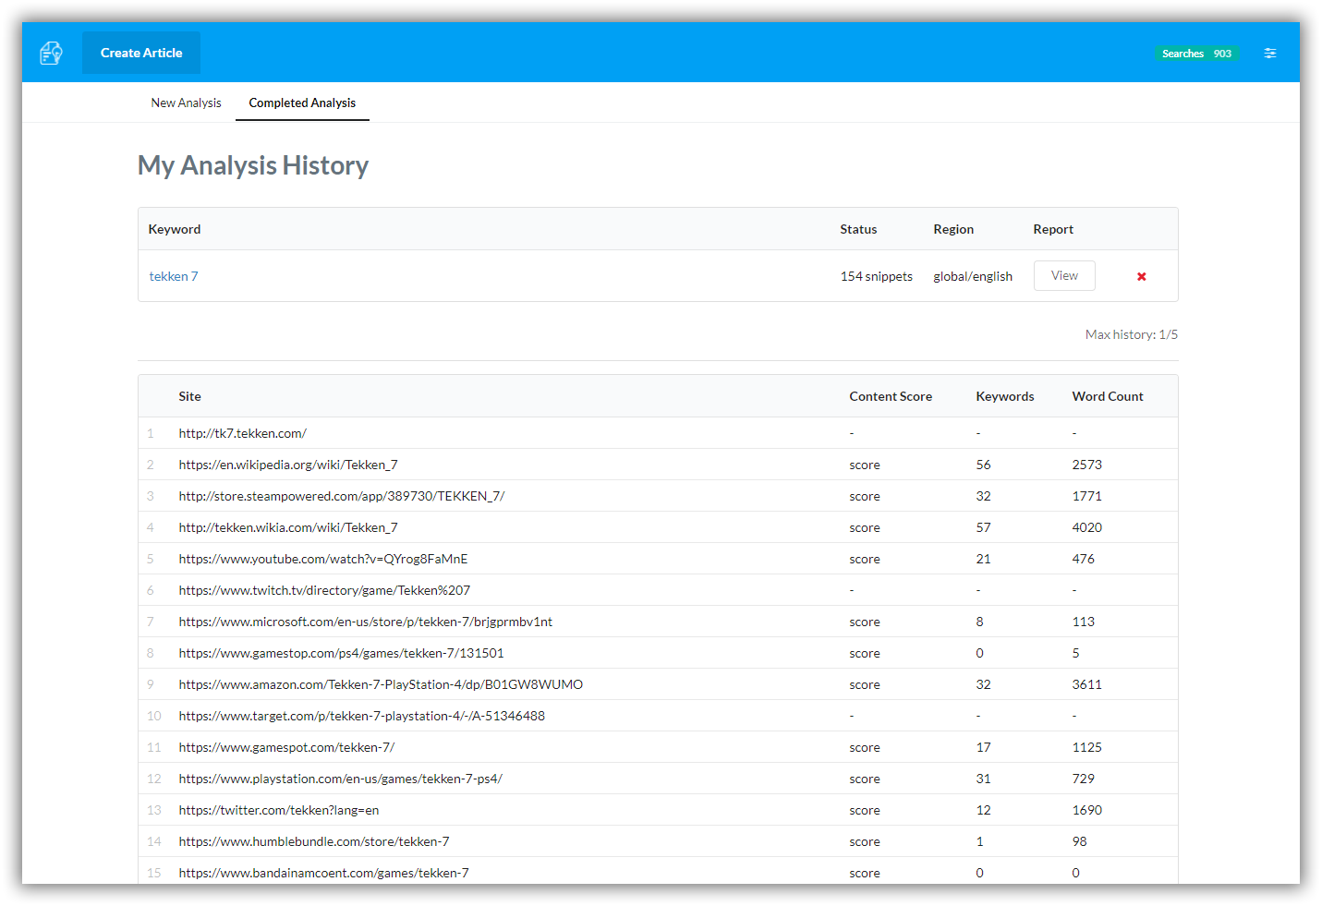Viewport: 1322px width, 906px height.
Task: Click the YouTube watch URL
Action: coord(323,559)
